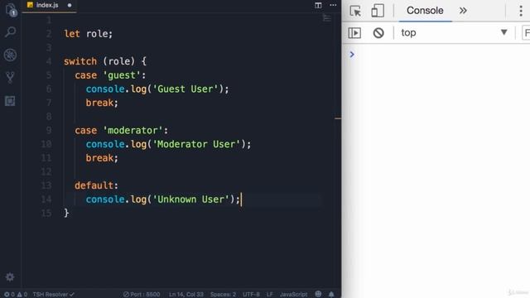Click the unsaved dot on index.js tab
Screen dimensions: 530x298
coord(70,5)
